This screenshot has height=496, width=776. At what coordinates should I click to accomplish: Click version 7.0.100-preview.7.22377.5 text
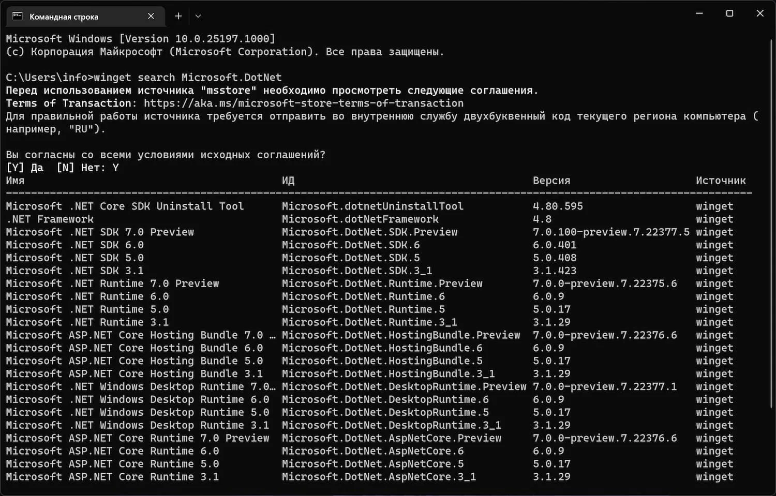pos(611,232)
